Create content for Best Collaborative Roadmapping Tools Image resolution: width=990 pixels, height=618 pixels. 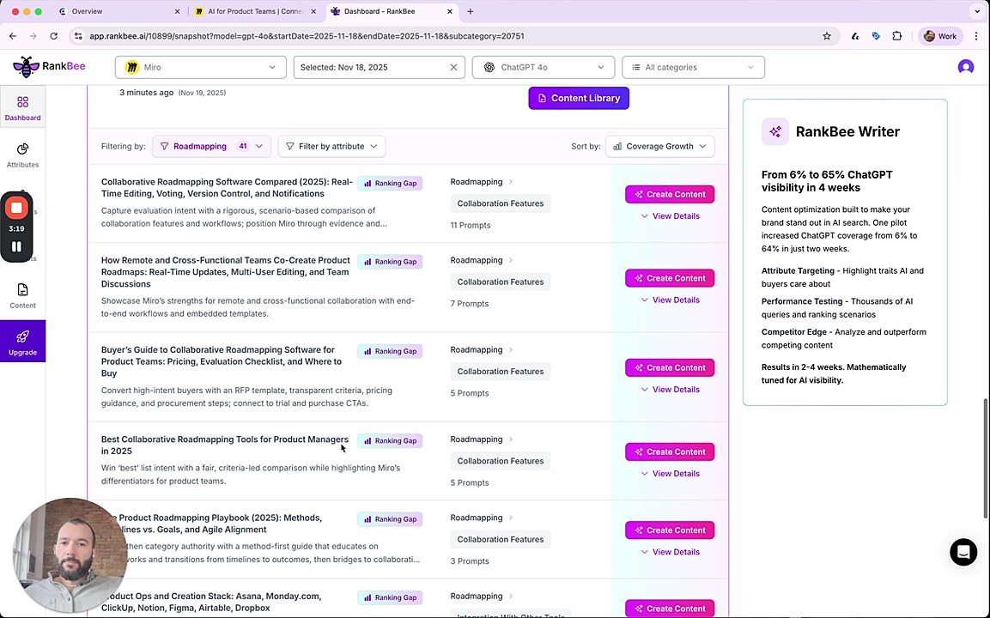pos(670,451)
